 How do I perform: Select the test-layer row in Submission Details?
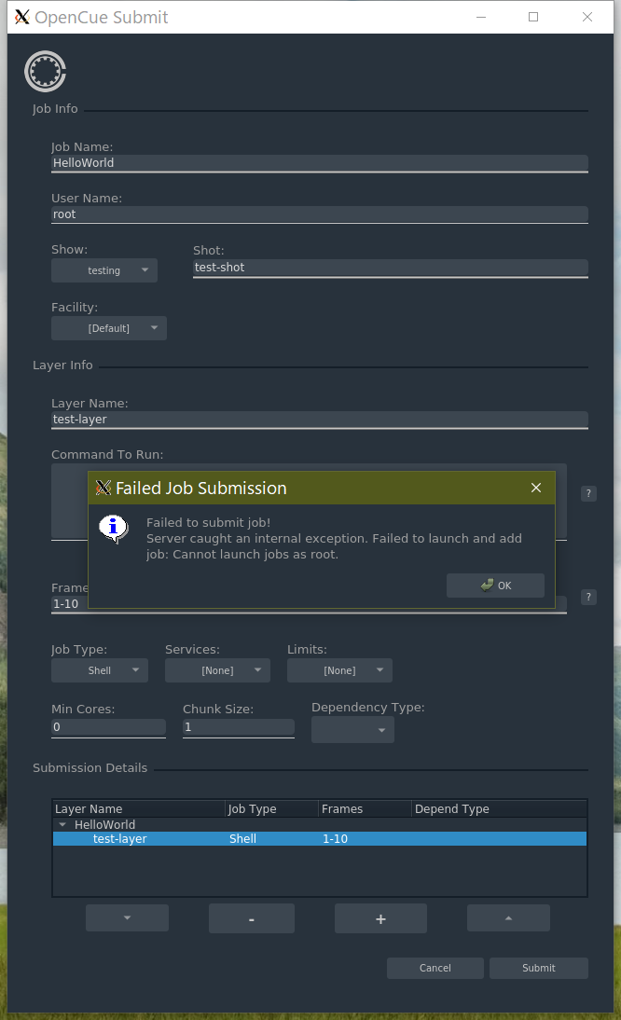[319, 839]
